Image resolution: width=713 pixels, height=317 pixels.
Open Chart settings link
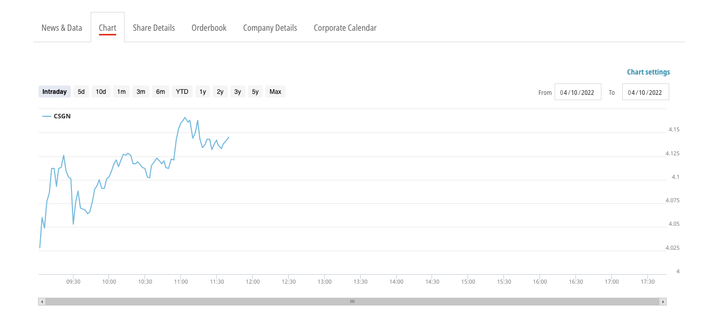(x=648, y=72)
